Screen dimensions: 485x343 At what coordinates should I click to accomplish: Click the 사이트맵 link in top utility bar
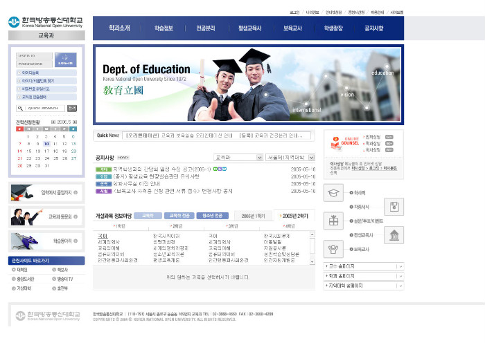(x=397, y=12)
